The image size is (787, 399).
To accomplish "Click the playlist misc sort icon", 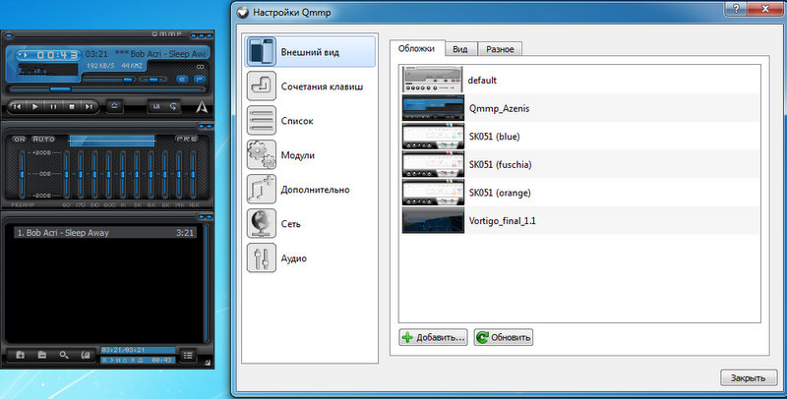I will tap(86, 355).
